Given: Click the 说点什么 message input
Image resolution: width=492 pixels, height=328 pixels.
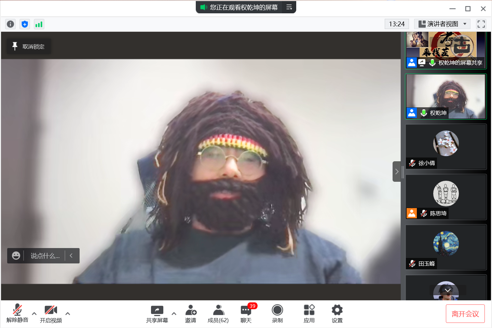Looking at the screenshot, I should click(45, 256).
